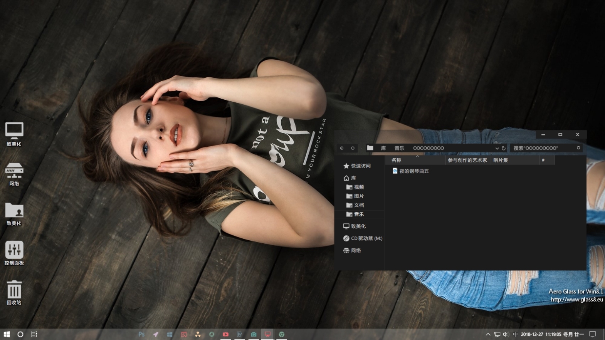This screenshot has height=340, width=605.
Task: Select the 音乐 library in sidebar
Action: pyautogui.click(x=355, y=214)
